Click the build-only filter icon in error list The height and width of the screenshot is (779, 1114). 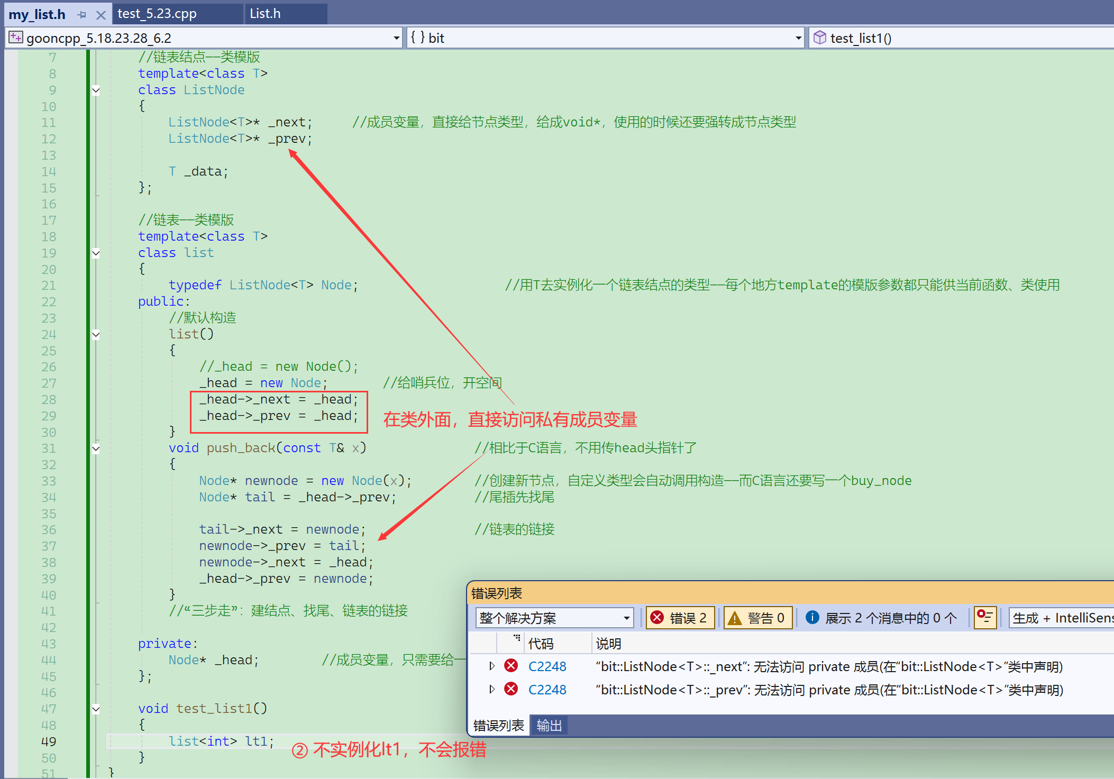tap(985, 617)
